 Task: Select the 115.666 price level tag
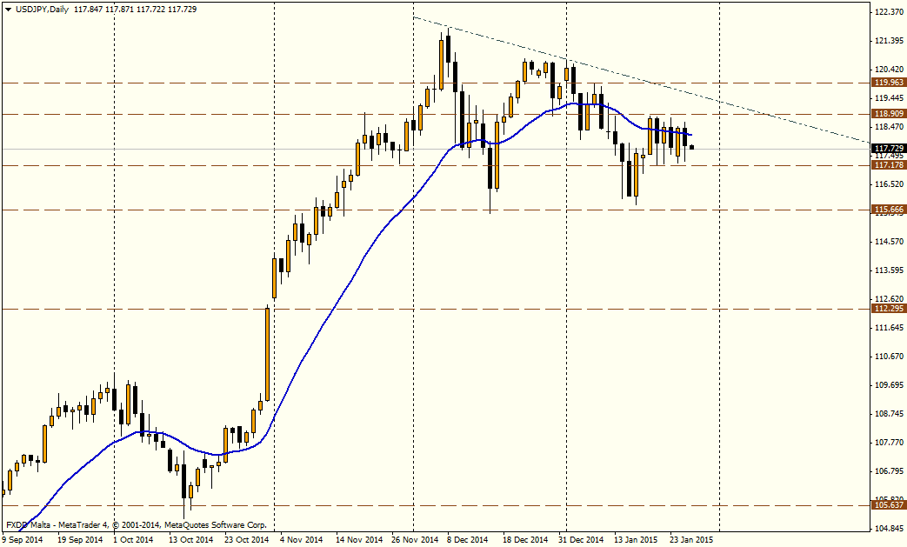pyautogui.click(x=888, y=210)
